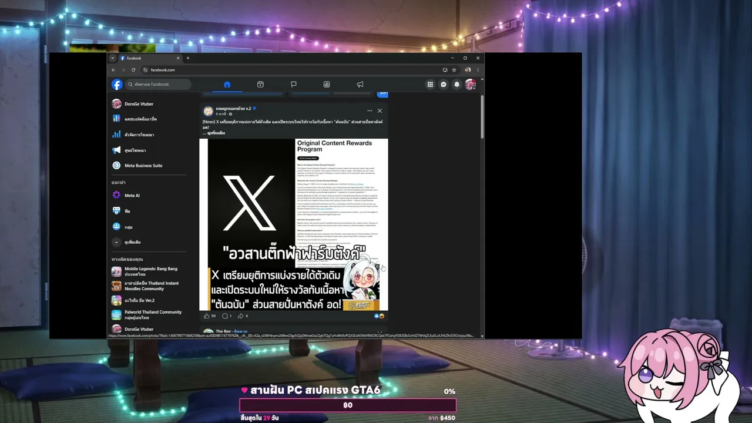Viewport: 752px width, 423px height.
Task: Expand the post's See more text
Action: tap(216, 133)
